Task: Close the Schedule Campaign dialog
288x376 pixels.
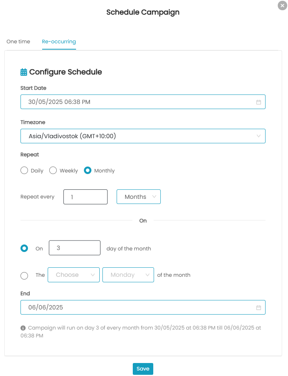Action: [x=282, y=6]
